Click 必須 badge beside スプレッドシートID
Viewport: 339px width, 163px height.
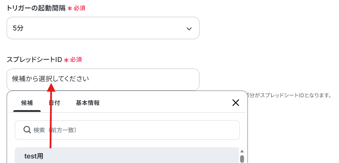(76, 60)
